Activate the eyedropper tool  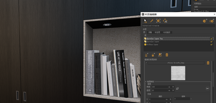152,21
